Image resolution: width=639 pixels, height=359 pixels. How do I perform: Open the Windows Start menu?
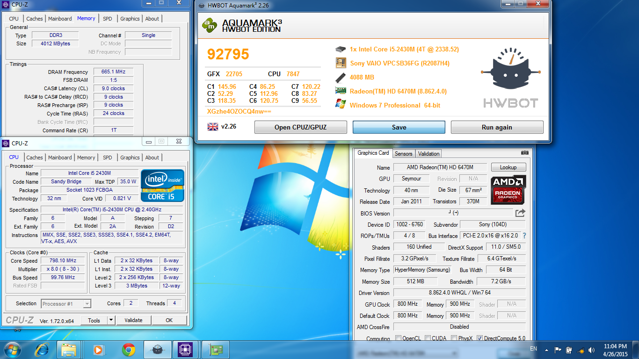click(x=12, y=349)
